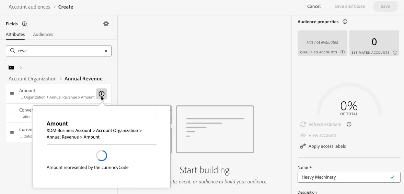Navigate to Account Organization breadcrumb level

click(33, 79)
